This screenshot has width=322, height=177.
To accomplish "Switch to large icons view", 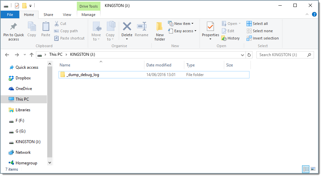I will tap(313, 169).
